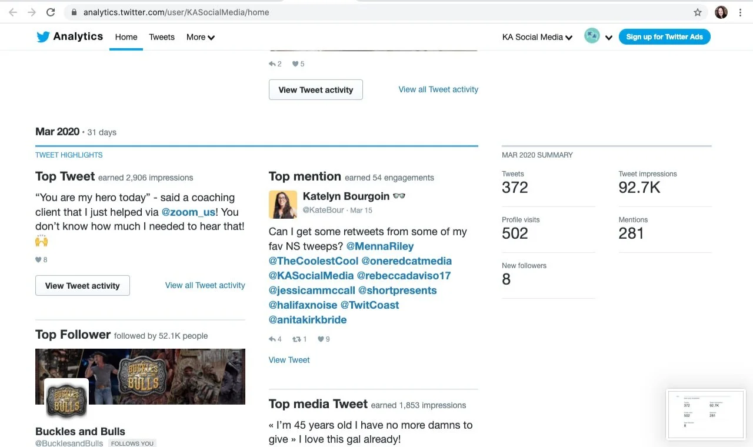Click Tweets count 372
The height and width of the screenshot is (447, 753).
coord(515,188)
